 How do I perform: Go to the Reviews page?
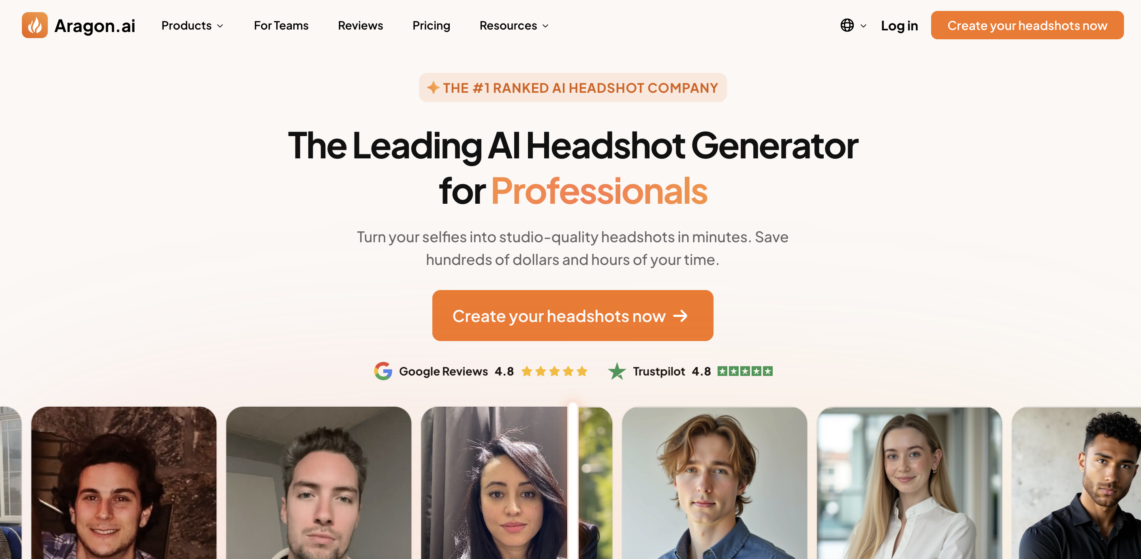tap(360, 26)
